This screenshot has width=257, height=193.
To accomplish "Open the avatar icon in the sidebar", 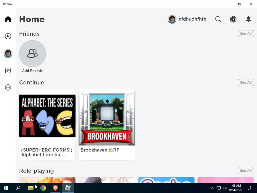I will 8,53.
